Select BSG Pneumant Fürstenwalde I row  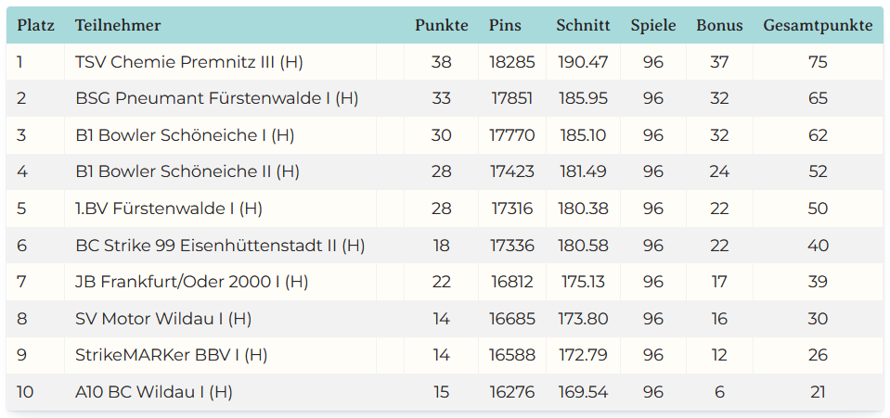pyautogui.click(x=217, y=98)
